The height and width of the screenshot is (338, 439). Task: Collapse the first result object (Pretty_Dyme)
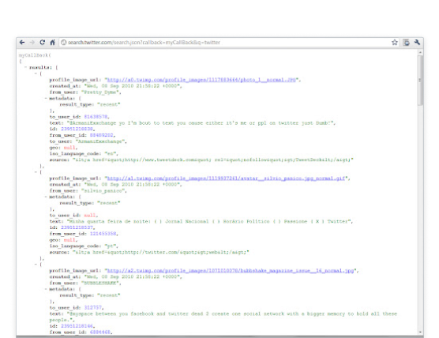click(x=36, y=73)
